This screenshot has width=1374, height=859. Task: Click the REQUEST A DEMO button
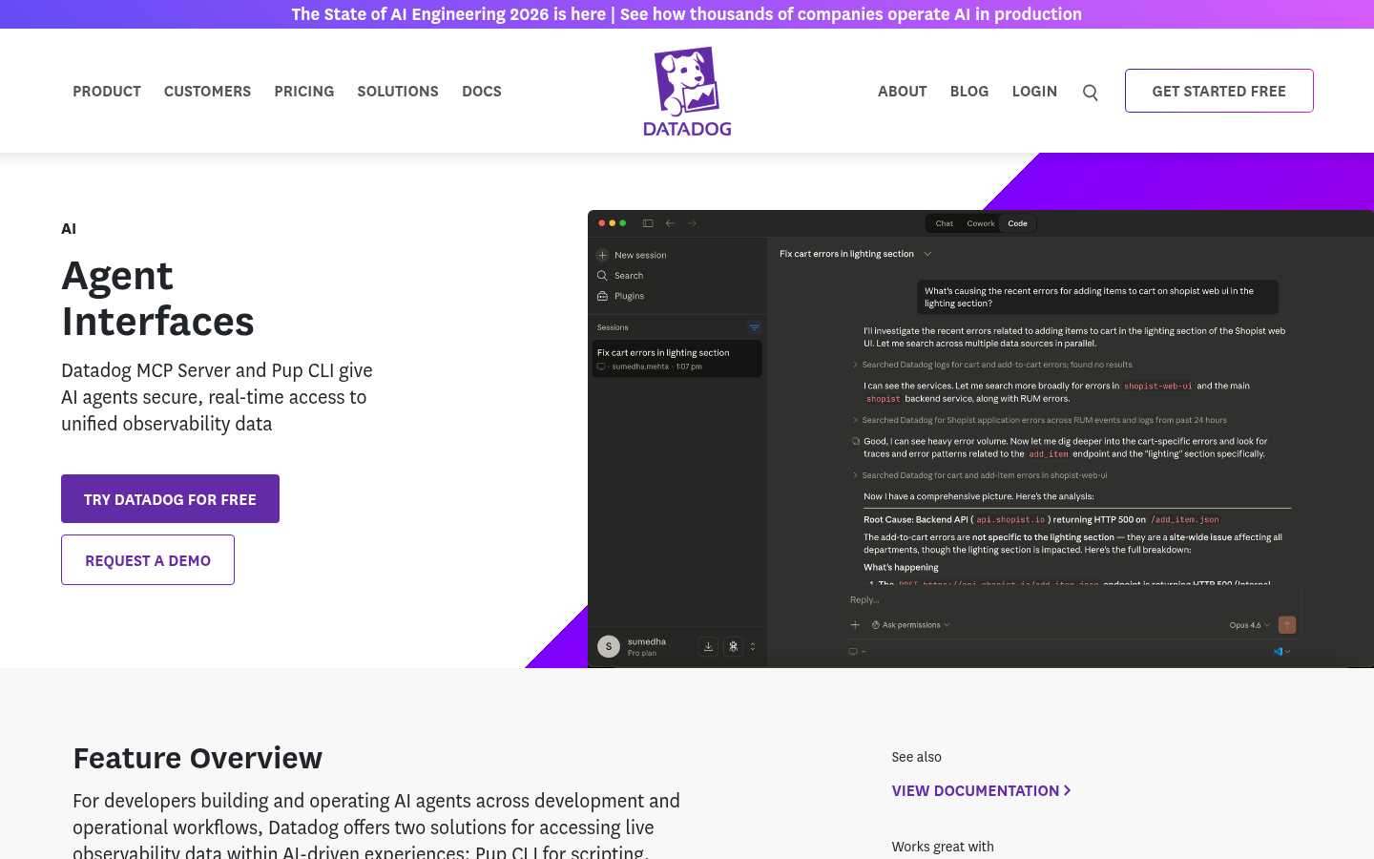tap(148, 559)
